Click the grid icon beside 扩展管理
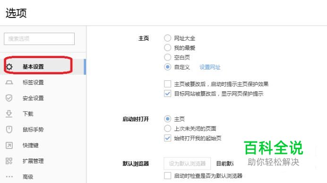The image size is (327, 183). click(x=9, y=161)
